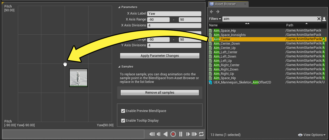This screenshot has height=140, width=329.
Task: Click Apply Parameter Changes button
Action: [x=160, y=56]
